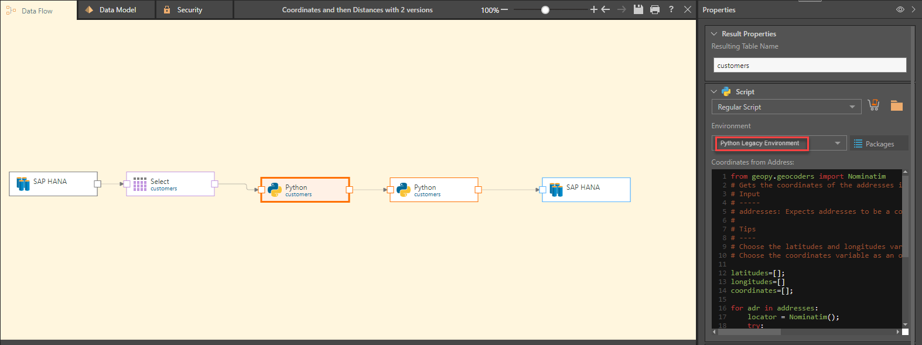This screenshot has width=922, height=345.
Task: Click code line 'for adr in addresses:'
Action: point(774,308)
